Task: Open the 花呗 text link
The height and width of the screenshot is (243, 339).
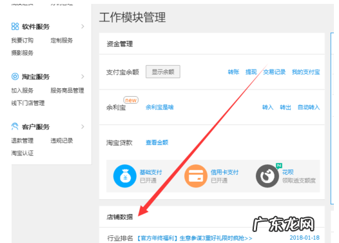Action: pyautogui.click(x=287, y=172)
